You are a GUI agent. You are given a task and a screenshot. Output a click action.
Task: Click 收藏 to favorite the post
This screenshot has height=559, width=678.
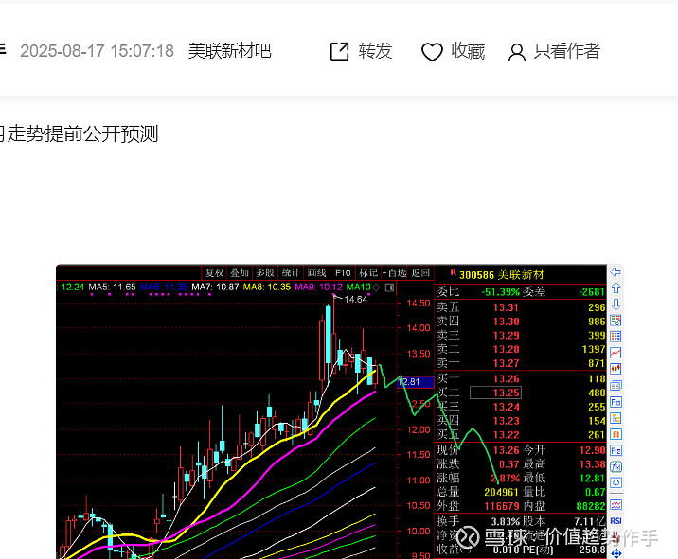pos(468,51)
